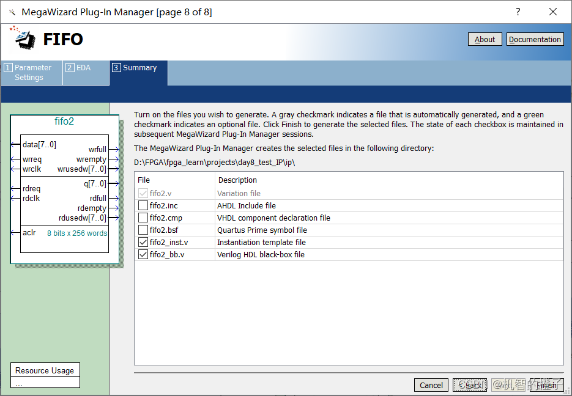Click the grayed fifo2.v checkbox
Screen dimensions: 572x396
click(143, 193)
